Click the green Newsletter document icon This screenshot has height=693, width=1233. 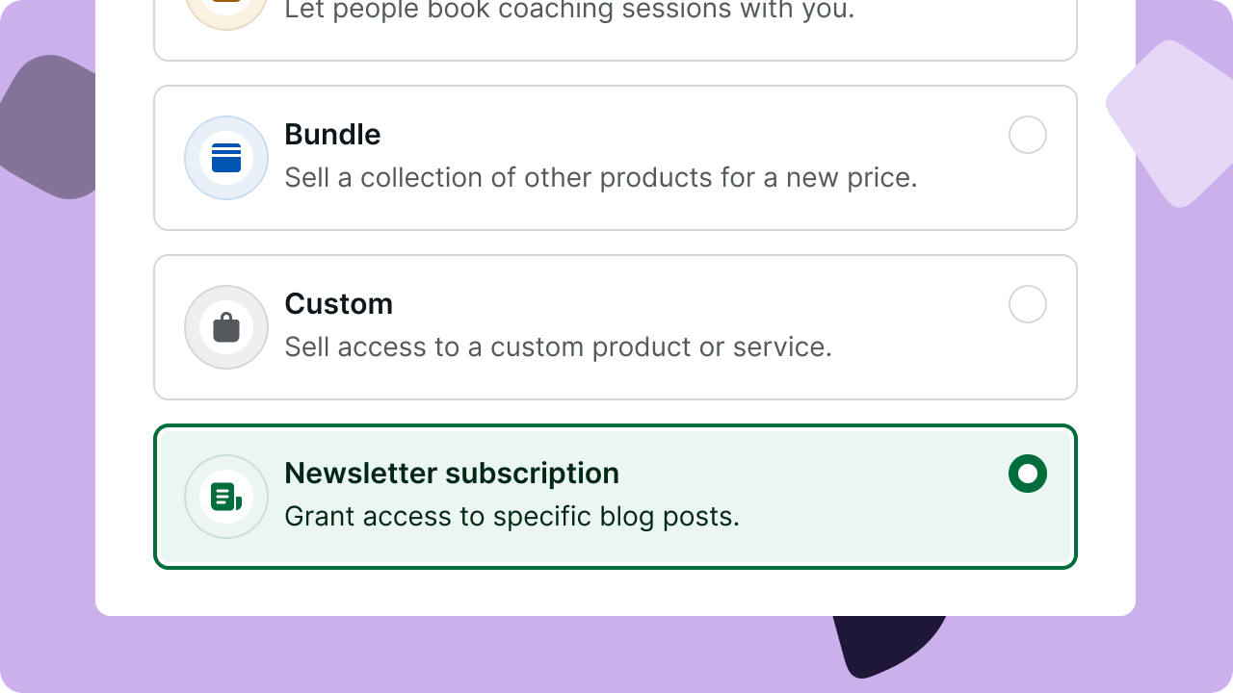point(226,497)
